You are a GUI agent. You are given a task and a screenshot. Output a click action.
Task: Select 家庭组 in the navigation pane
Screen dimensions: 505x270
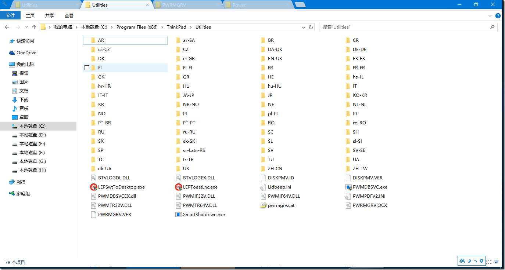pos(23,194)
